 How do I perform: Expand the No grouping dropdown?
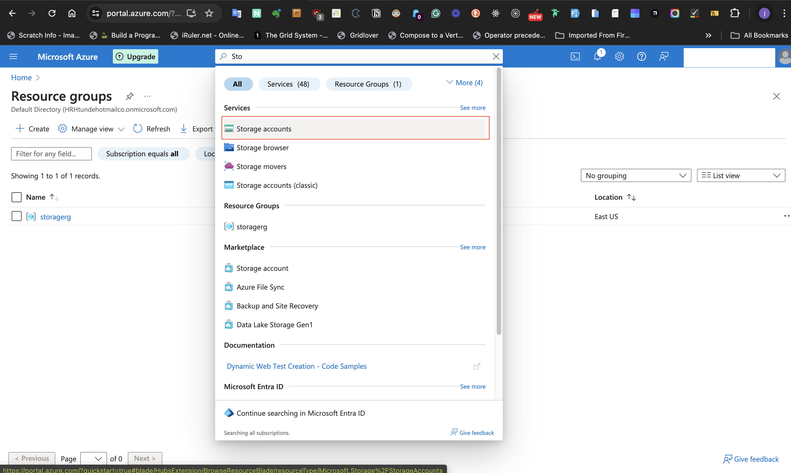(x=636, y=175)
